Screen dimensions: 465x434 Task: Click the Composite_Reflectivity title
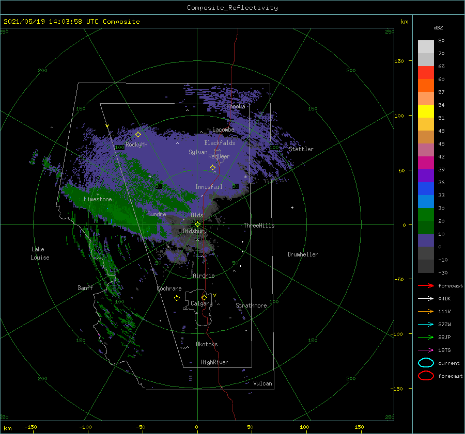[232, 8]
